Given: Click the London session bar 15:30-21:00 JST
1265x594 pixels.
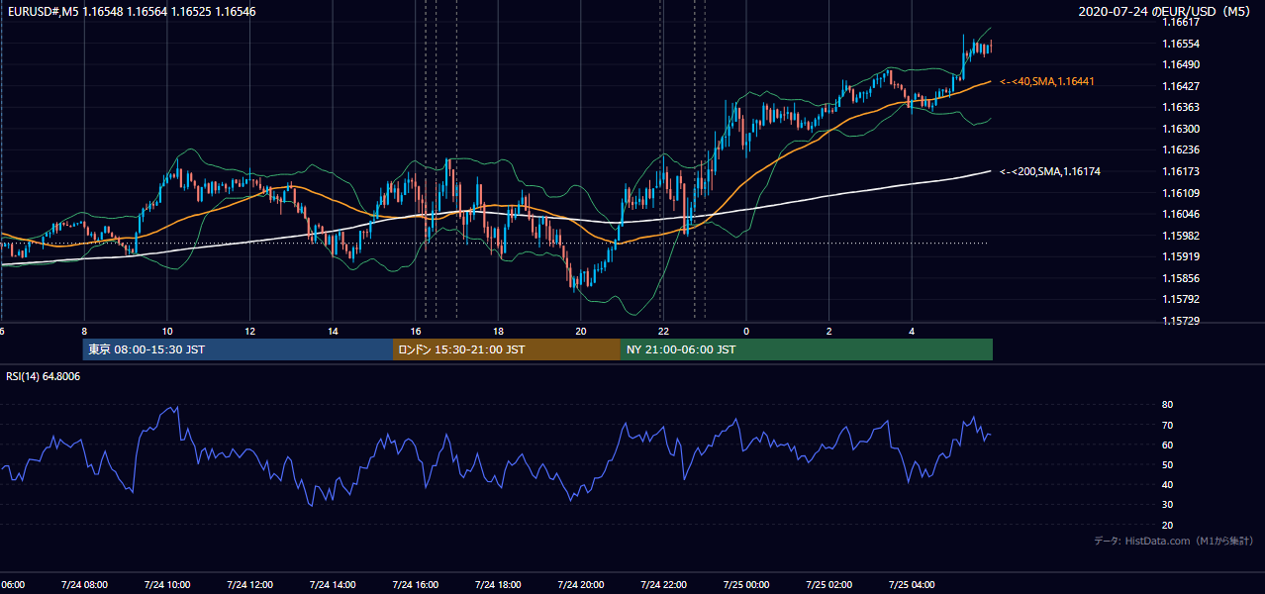Looking at the screenshot, I should 507,349.
